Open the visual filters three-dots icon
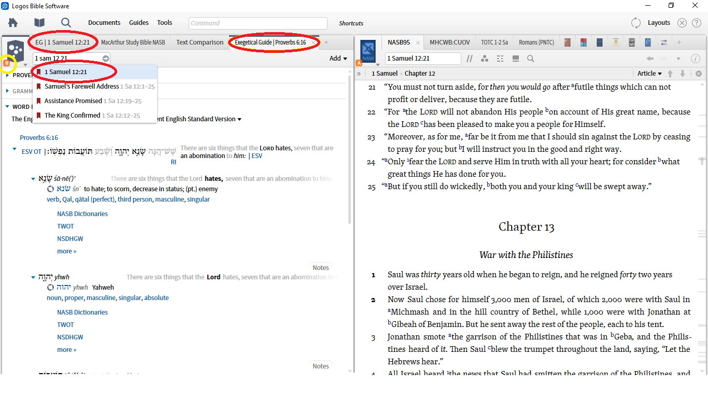The height and width of the screenshot is (398, 708). point(485,59)
